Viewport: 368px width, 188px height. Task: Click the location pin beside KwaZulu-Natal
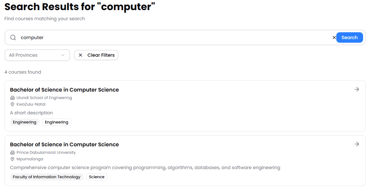pos(12,104)
